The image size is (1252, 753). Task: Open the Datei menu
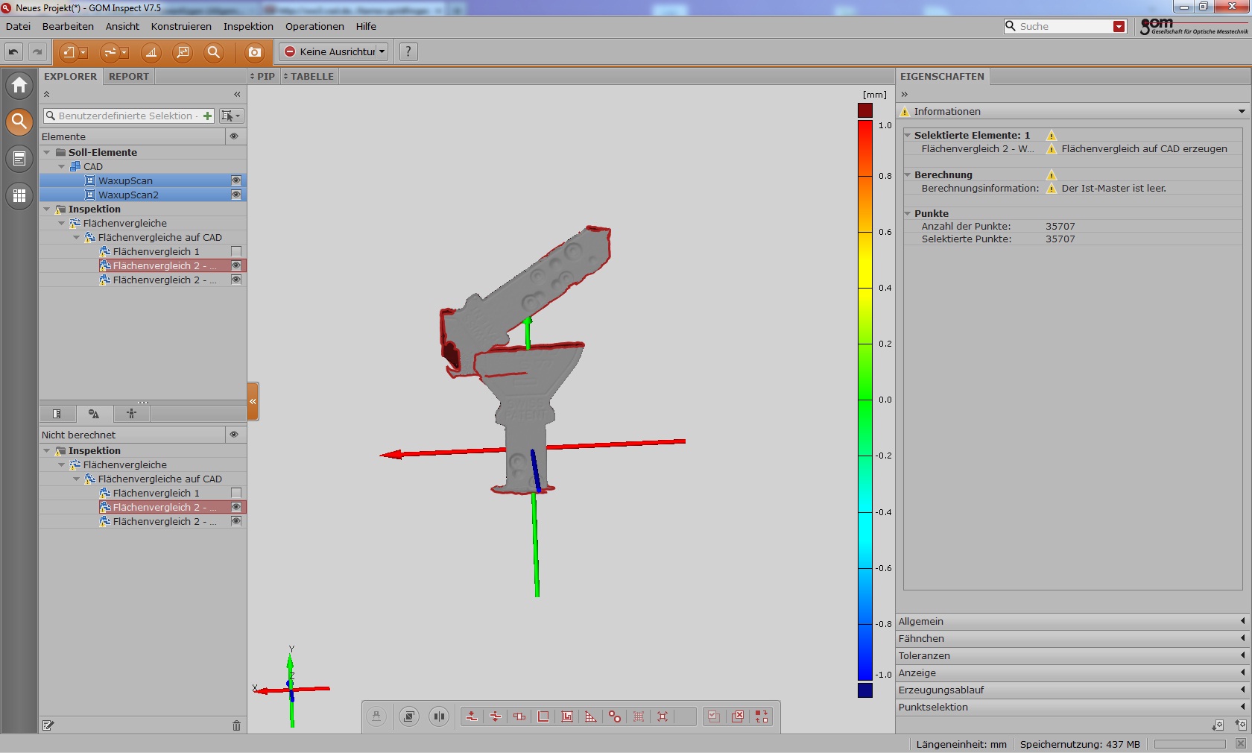(x=18, y=26)
